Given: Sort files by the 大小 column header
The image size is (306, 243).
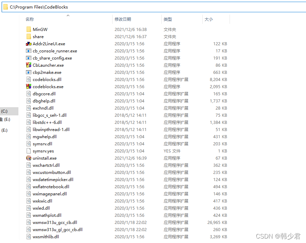Looking at the screenshot, I should pyautogui.click(x=209, y=19).
